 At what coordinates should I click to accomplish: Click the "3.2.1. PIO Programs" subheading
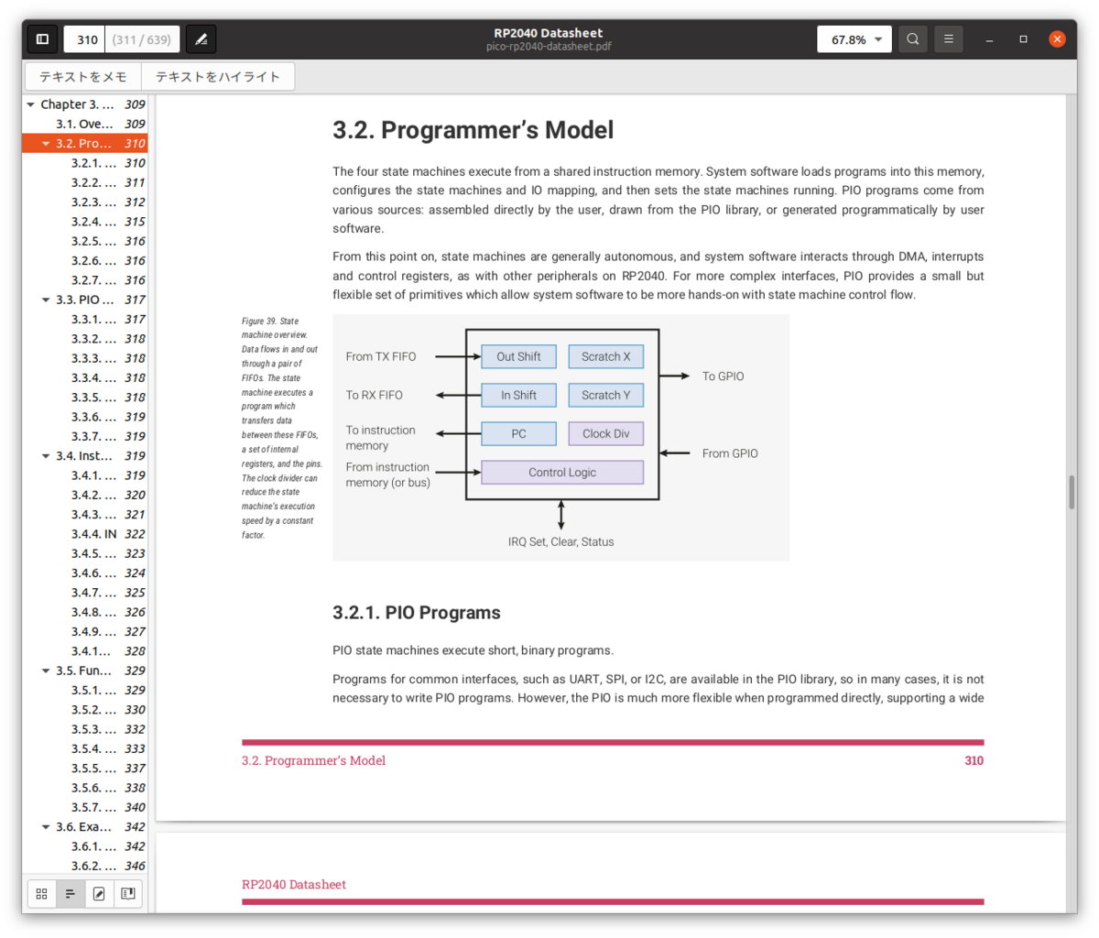pyautogui.click(x=417, y=613)
